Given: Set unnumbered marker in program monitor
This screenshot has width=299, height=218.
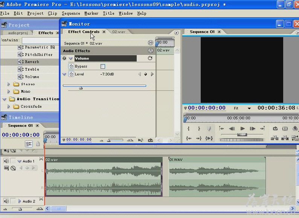Looking at the screenshot, I should click(209, 129).
